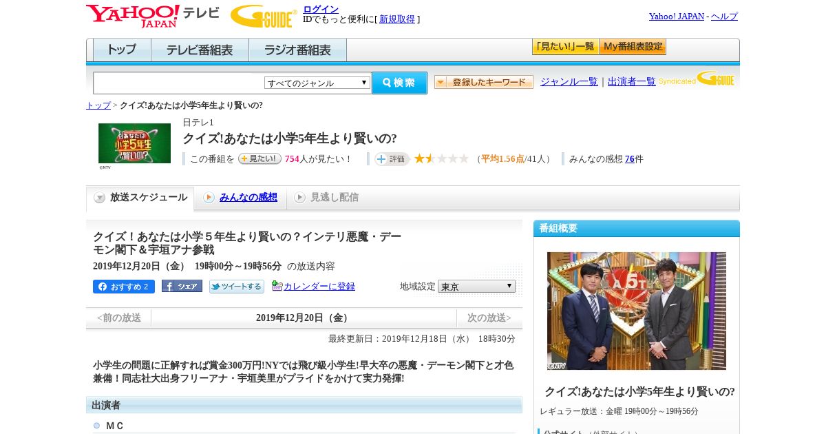826x434 pixels.
Task: Select the テレビ番組表 tab
Action: (x=200, y=50)
